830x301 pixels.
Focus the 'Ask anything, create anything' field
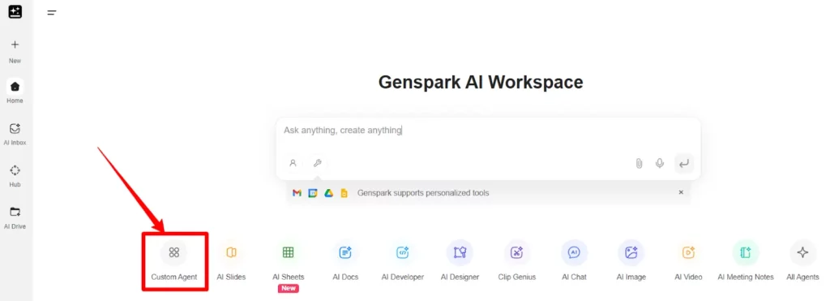488,131
